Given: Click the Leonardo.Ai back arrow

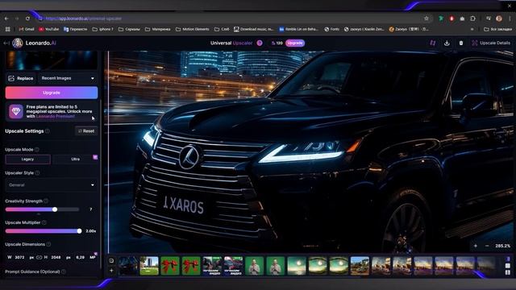Looking at the screenshot, I should pyautogui.click(x=6, y=43).
